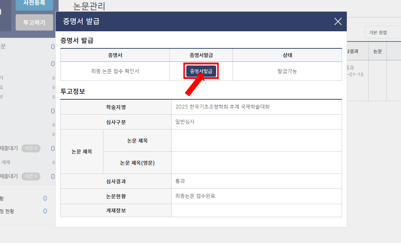
Task: Click the second 지연 0 badge in sidebar
Action: tap(31, 176)
